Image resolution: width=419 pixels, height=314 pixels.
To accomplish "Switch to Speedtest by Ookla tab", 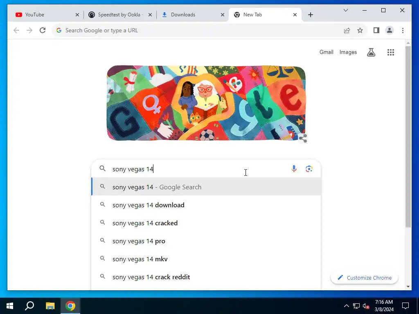I will click(117, 15).
